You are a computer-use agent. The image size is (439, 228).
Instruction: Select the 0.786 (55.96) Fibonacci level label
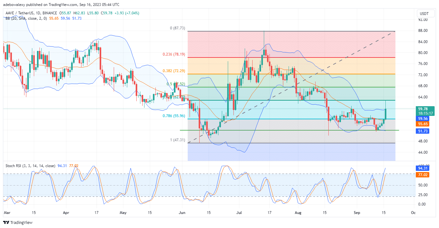point(174,116)
